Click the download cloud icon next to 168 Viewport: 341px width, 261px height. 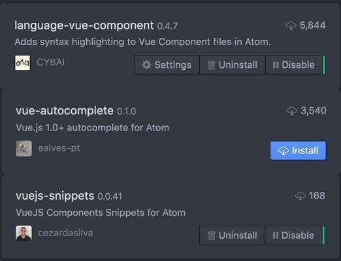click(300, 196)
